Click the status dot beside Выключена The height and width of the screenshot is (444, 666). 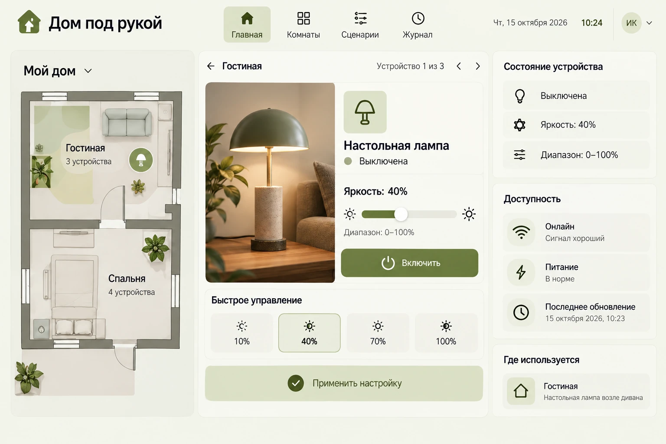[x=348, y=161]
